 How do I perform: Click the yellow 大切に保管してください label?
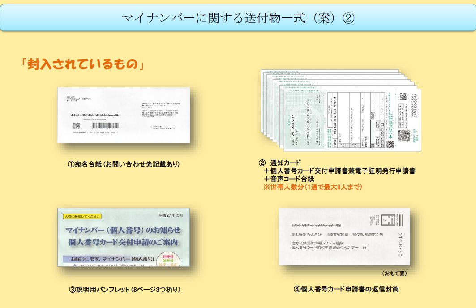click(x=82, y=216)
